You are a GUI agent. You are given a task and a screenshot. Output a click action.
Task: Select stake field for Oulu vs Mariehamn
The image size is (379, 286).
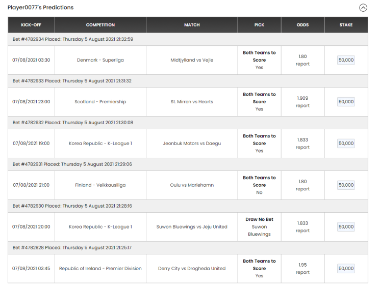pos(346,185)
